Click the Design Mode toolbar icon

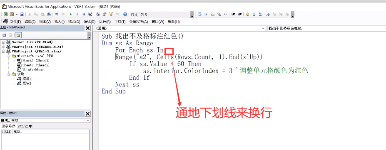pyautogui.click(x=90, y=15)
